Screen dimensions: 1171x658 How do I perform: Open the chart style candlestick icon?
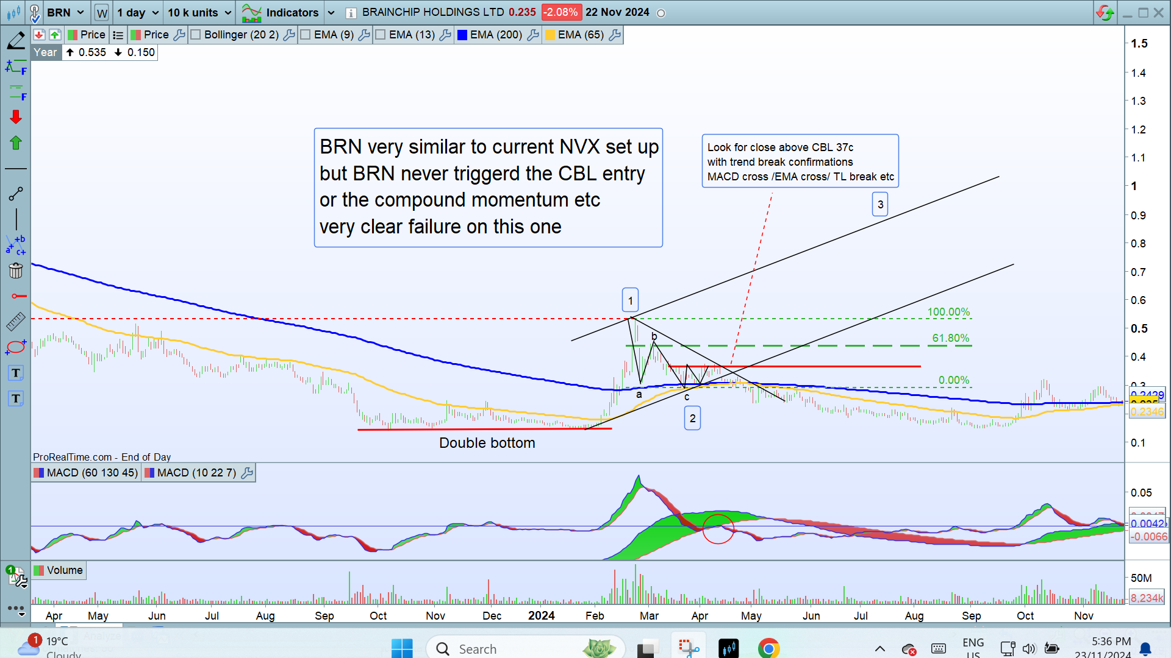pyautogui.click(x=13, y=12)
